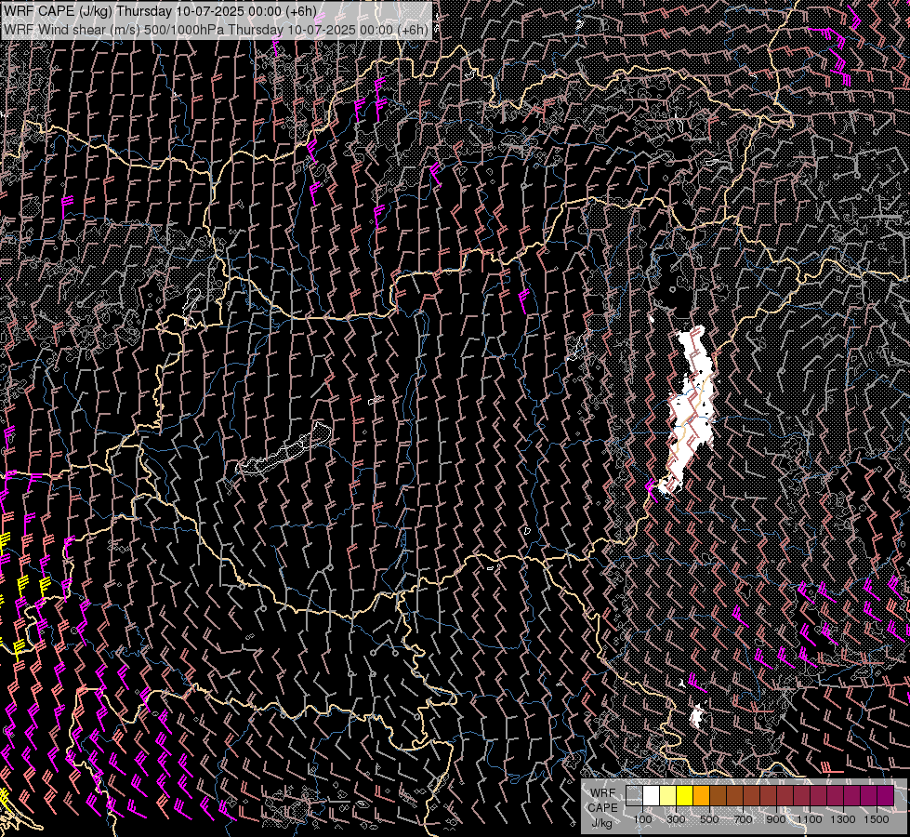This screenshot has height=837, width=910.
Task: Click the legend value 1300
Action: (x=843, y=819)
